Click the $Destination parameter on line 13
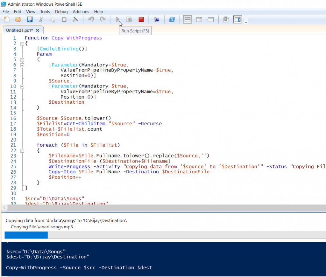The height and width of the screenshot is (277, 326). (67, 102)
